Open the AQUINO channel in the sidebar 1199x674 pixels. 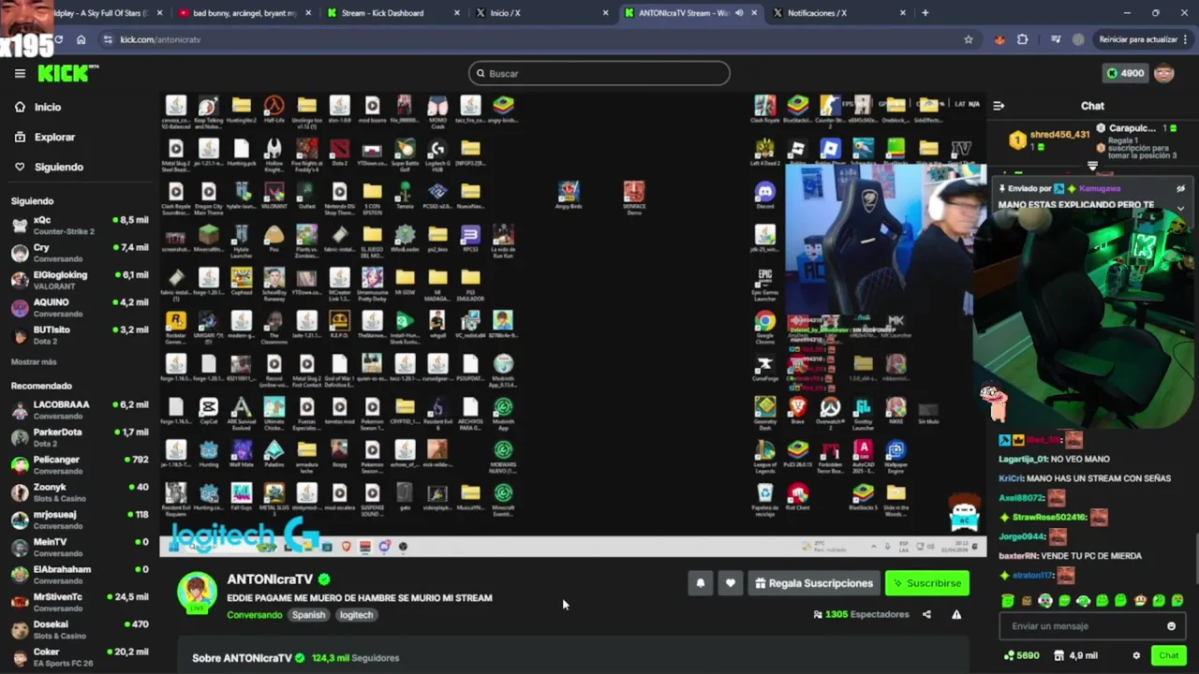pyautogui.click(x=80, y=307)
